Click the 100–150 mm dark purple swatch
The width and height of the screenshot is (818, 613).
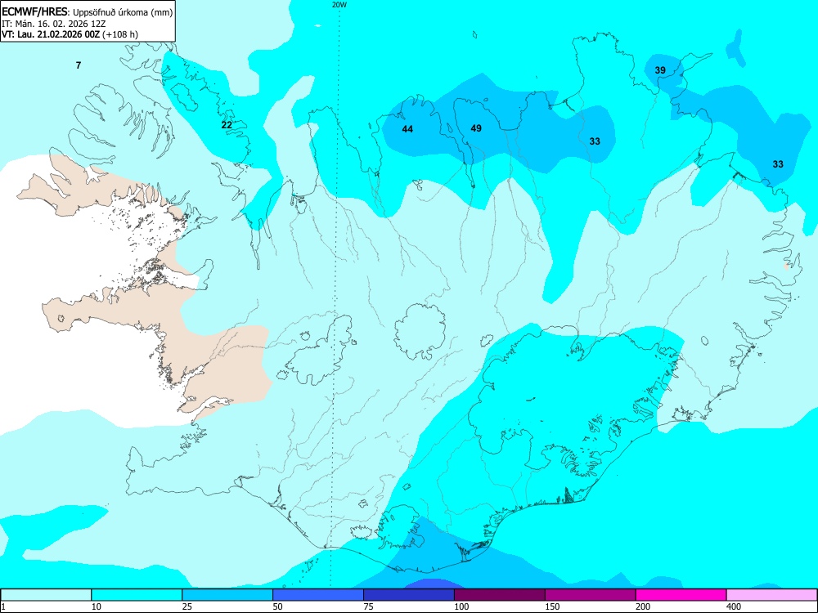500,595
